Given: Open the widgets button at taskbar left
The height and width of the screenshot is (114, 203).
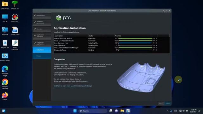Looking at the screenshot, I should pos(4,111).
